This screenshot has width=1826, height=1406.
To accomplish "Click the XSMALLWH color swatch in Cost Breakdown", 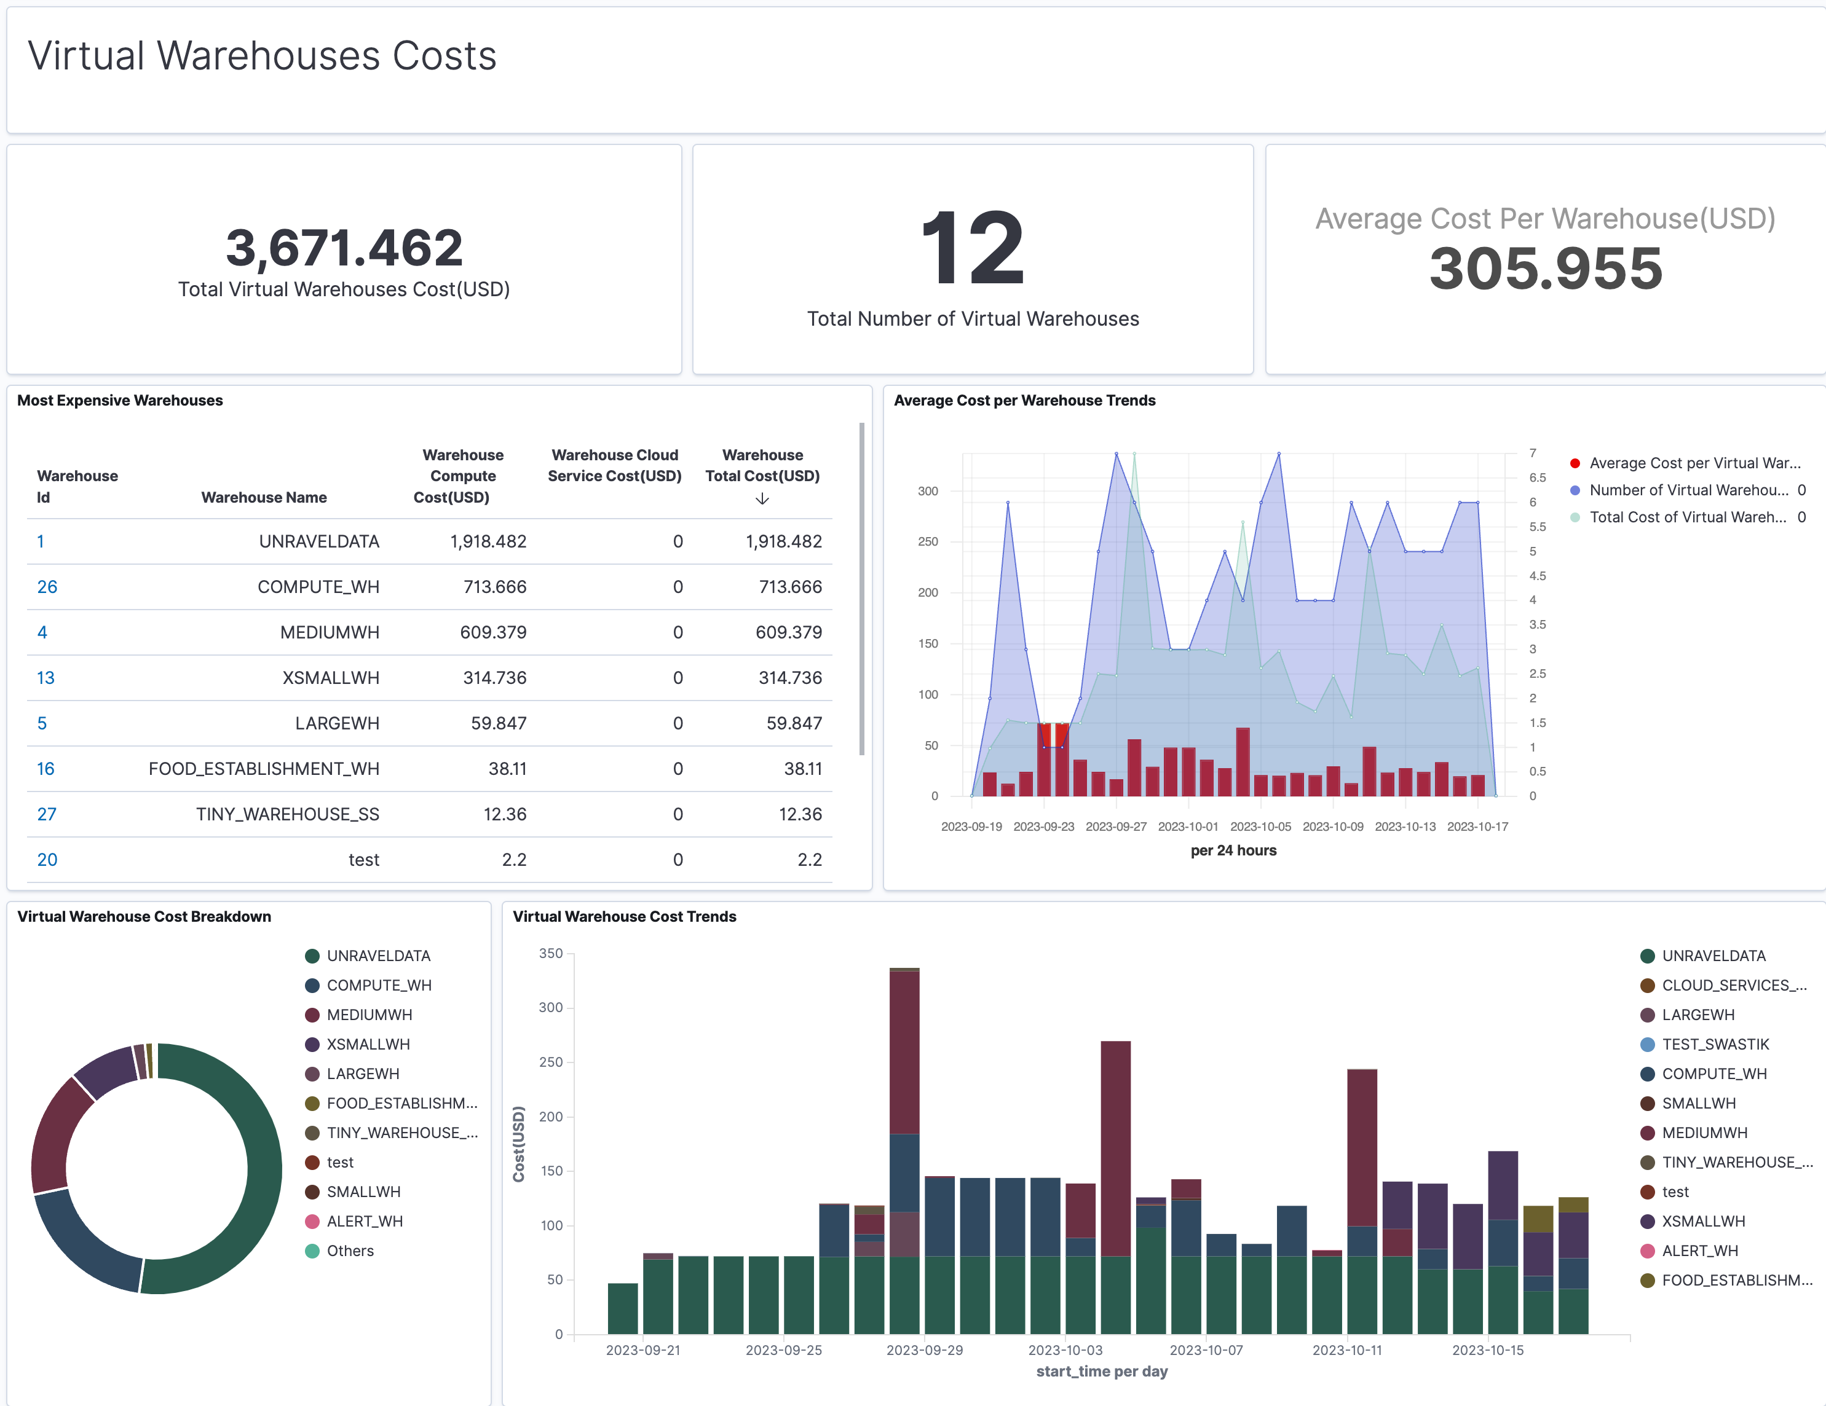I will (313, 1044).
